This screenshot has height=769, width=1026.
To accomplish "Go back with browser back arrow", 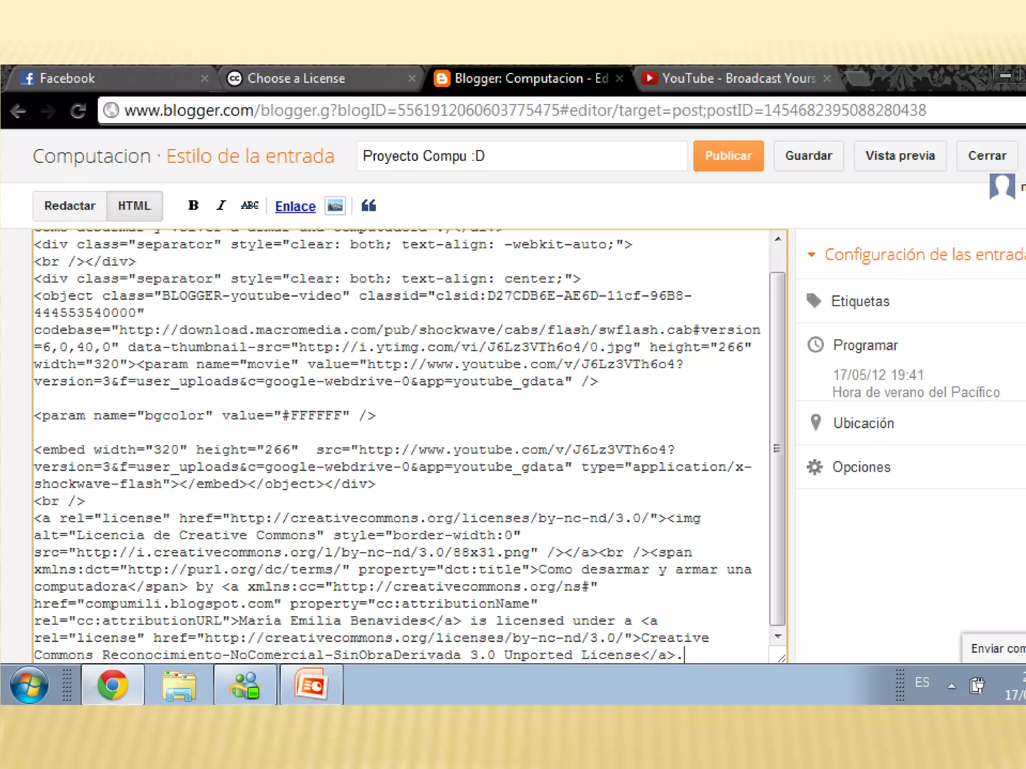I will (19, 111).
